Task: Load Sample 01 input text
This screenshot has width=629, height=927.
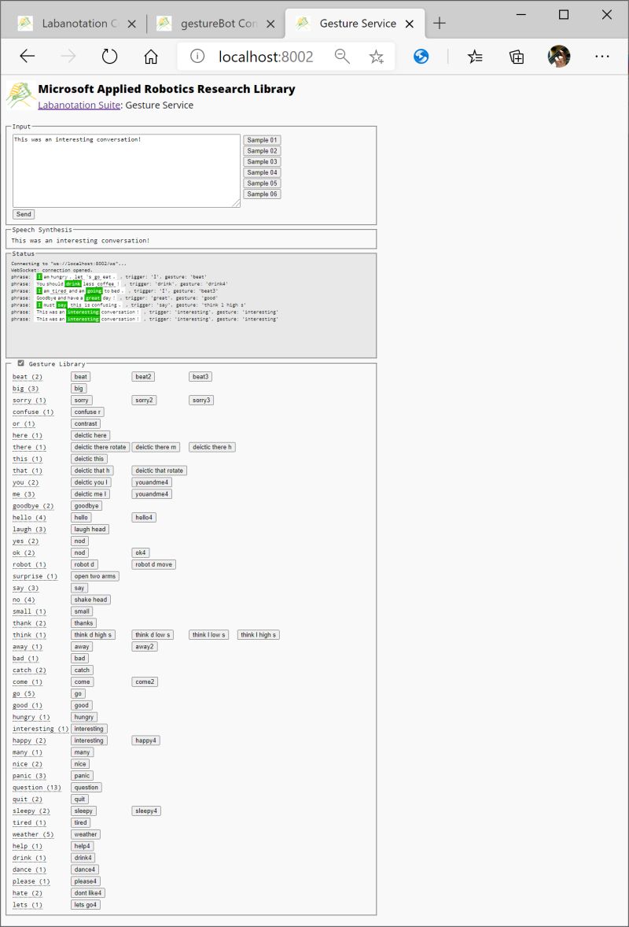Action: click(x=262, y=139)
